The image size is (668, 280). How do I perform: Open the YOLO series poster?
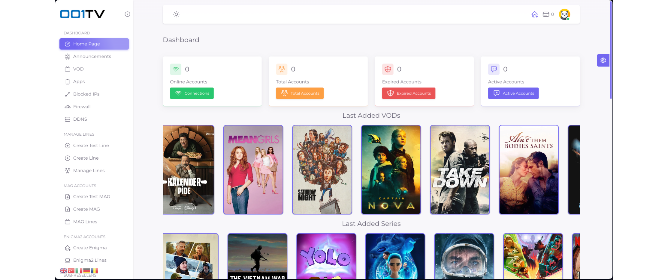(x=326, y=256)
